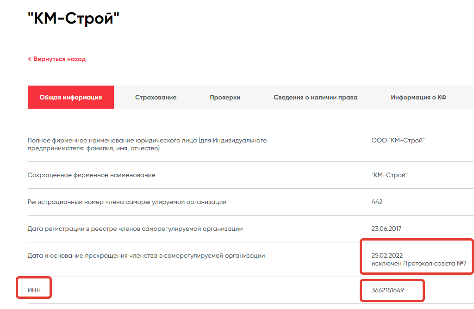Click the Дата регистрации в реестре label
The width and height of the screenshot is (474, 309).
135,229
